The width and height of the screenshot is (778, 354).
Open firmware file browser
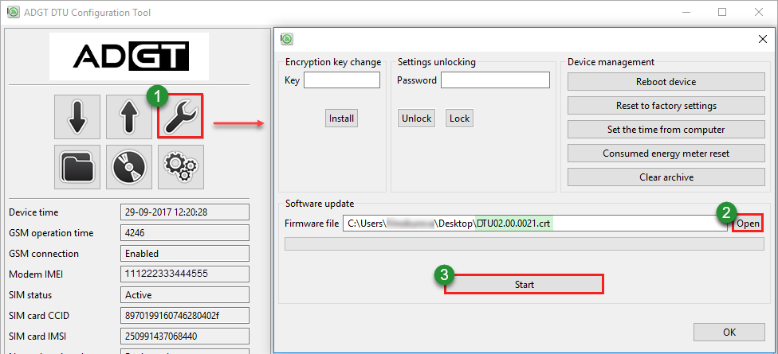coord(748,224)
